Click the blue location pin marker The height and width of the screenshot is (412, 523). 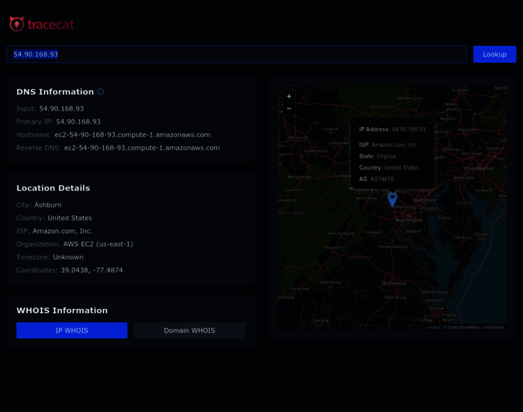[392, 199]
